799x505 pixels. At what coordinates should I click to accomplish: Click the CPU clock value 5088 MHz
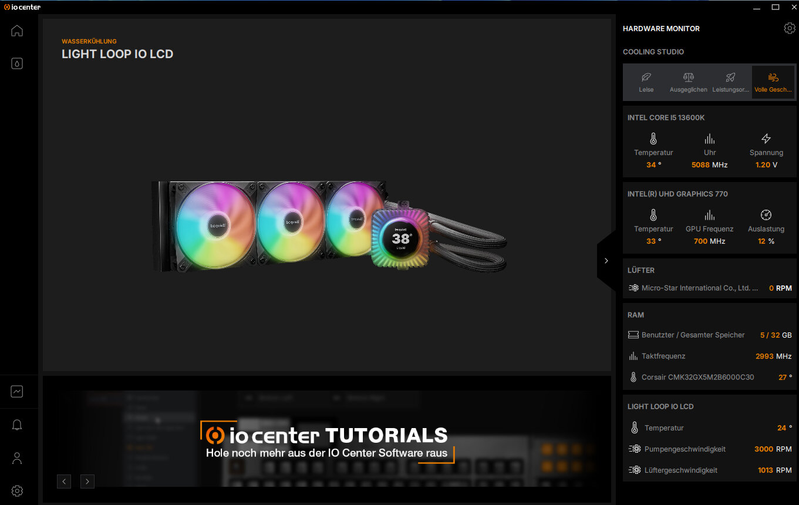tap(710, 165)
